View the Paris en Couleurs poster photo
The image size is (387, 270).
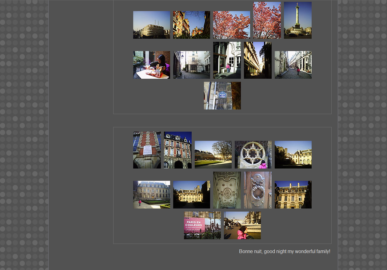[x=202, y=225]
